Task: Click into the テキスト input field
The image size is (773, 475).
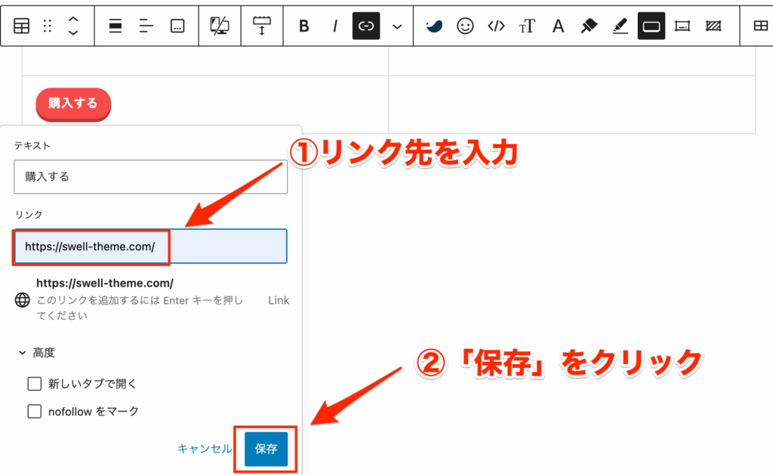Action: (150, 177)
